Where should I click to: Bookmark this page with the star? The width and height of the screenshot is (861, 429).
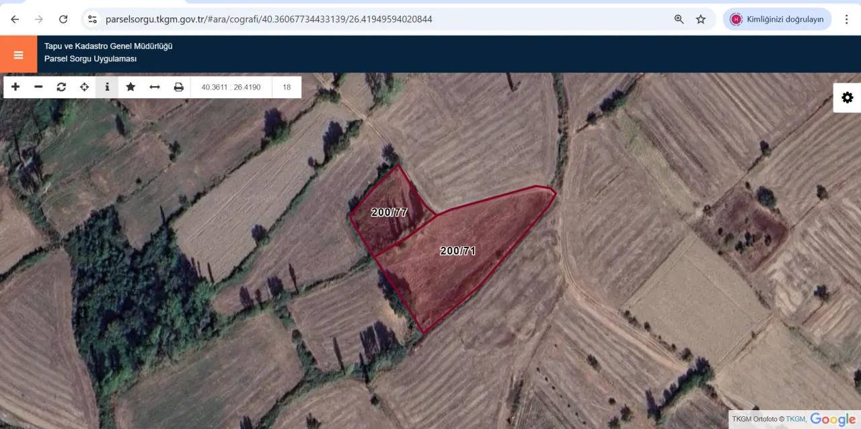(701, 19)
